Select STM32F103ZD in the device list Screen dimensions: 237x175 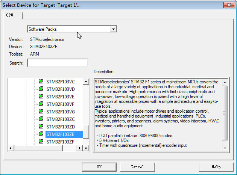[x=61, y=127]
